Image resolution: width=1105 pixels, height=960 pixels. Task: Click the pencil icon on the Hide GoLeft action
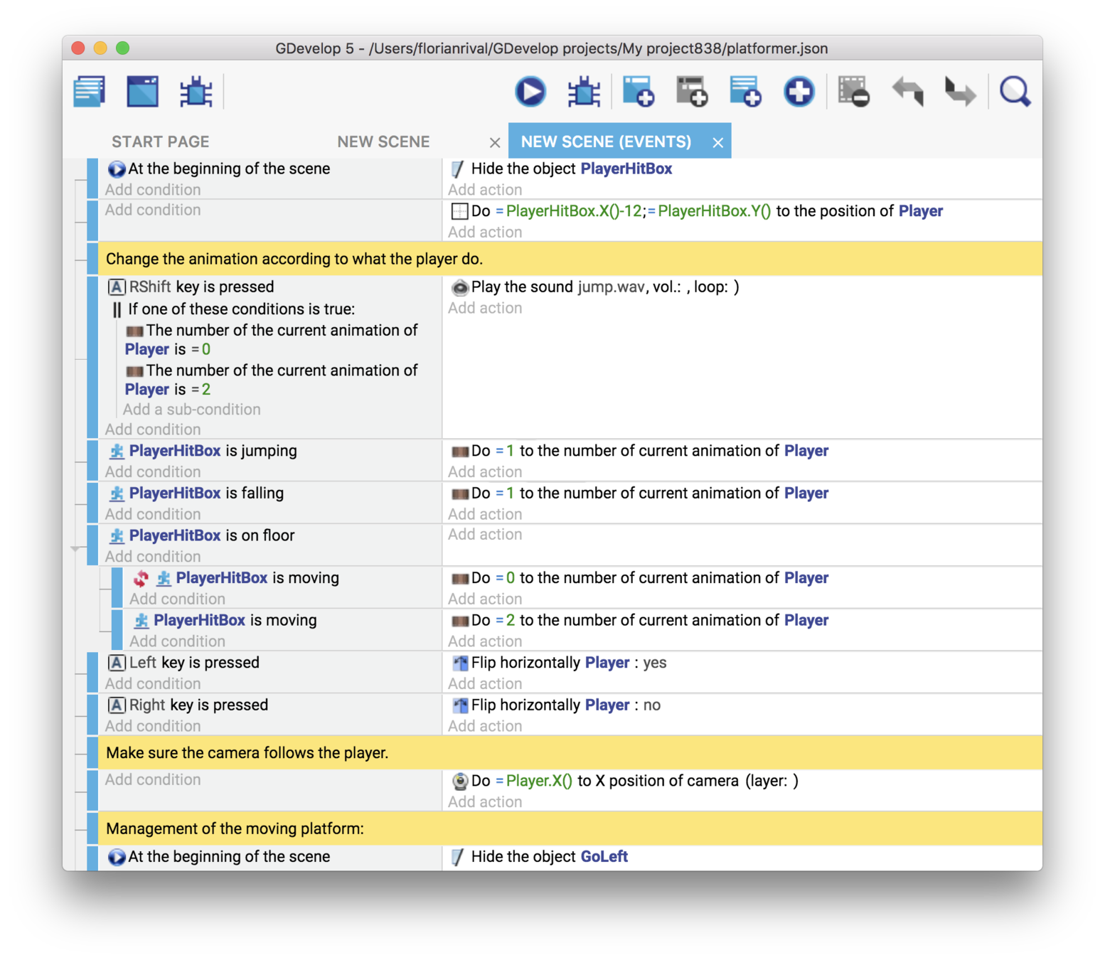click(x=459, y=857)
